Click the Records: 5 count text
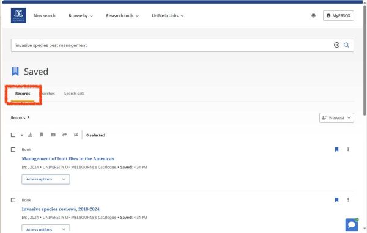Viewport: 367px width, 233px height. (x=20, y=117)
